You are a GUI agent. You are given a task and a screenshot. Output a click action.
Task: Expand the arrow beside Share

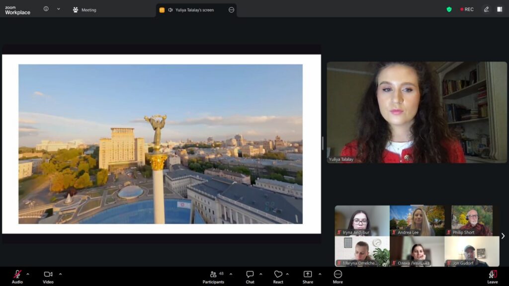click(x=320, y=274)
